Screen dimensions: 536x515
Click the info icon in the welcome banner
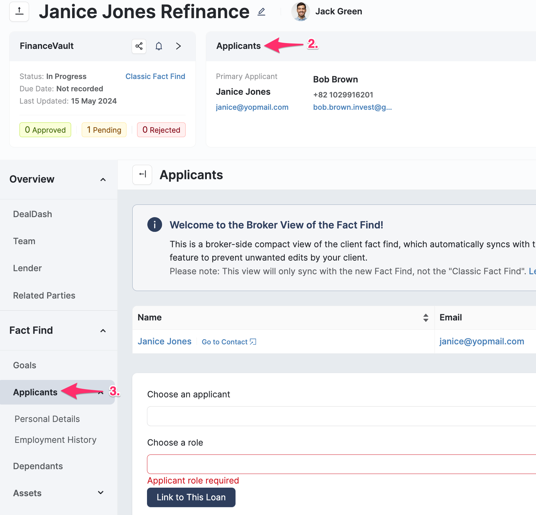pyautogui.click(x=155, y=225)
